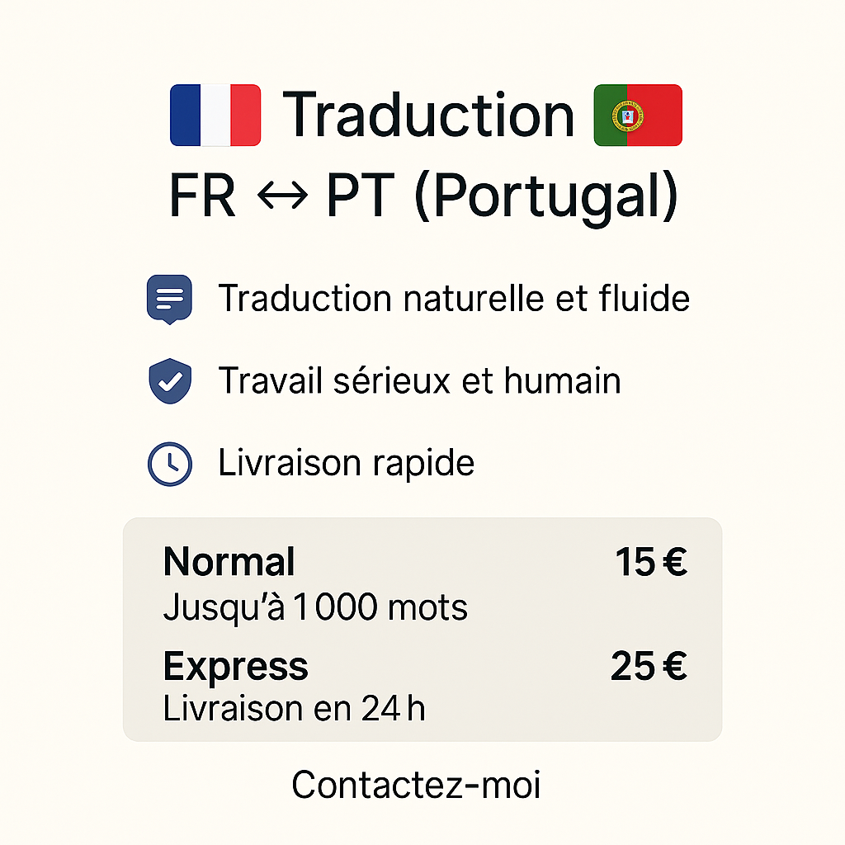
Task: Click the bidirectional arrow between FR and PT
Action: pos(282,195)
